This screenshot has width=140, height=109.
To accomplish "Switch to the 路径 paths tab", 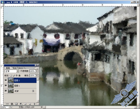I will (21, 68).
